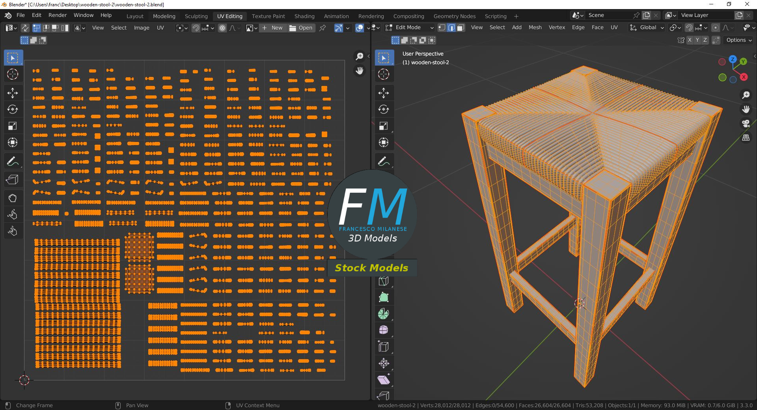757x410 pixels.
Task: Select the Cursor tool in UV editor toolbar
Action: click(13, 74)
